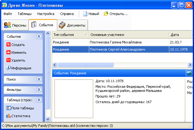Click the Событие: Рождение header bar
This screenshot has height=130, width=194.
pos(119,73)
